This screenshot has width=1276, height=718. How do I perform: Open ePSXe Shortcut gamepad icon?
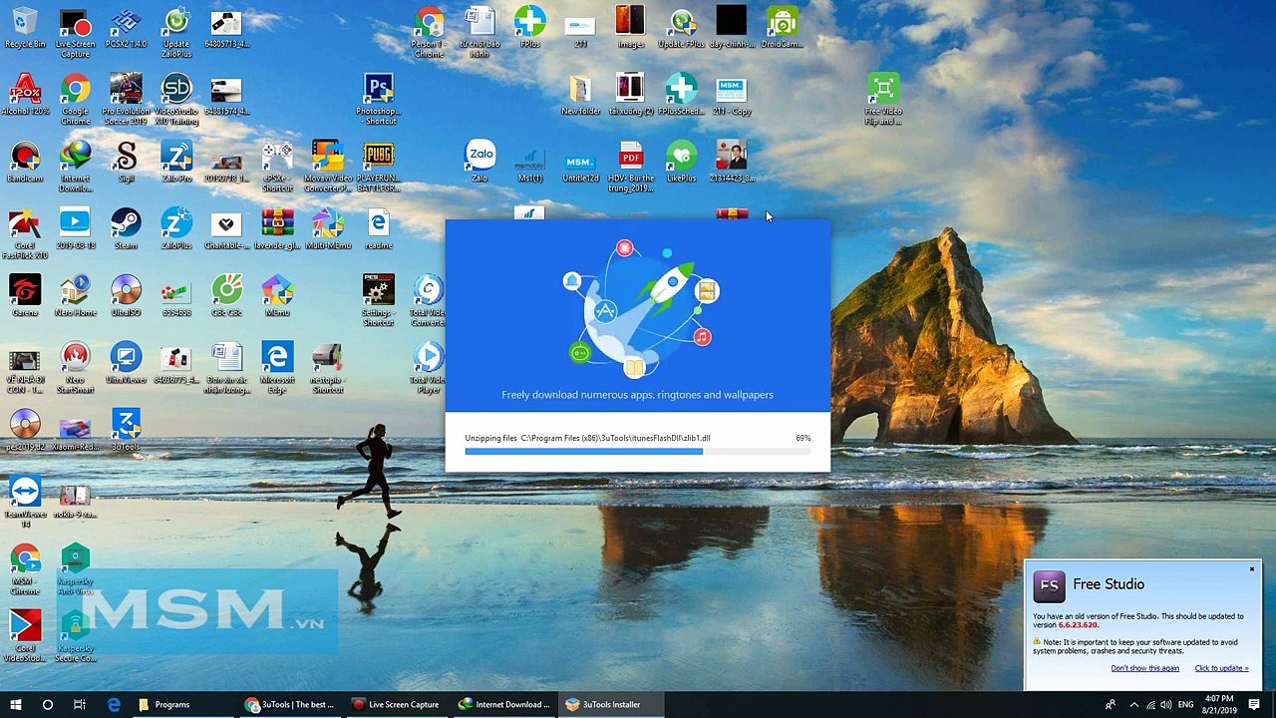(277, 167)
